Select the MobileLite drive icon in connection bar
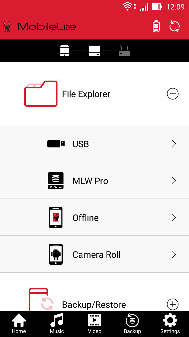Image resolution: width=189 pixels, height=337 pixels. click(94, 51)
